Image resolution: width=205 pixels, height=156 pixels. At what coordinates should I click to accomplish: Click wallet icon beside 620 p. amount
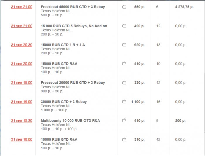(x=124, y=45)
